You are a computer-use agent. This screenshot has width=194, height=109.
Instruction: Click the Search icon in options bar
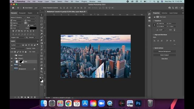click(x=173, y=8)
